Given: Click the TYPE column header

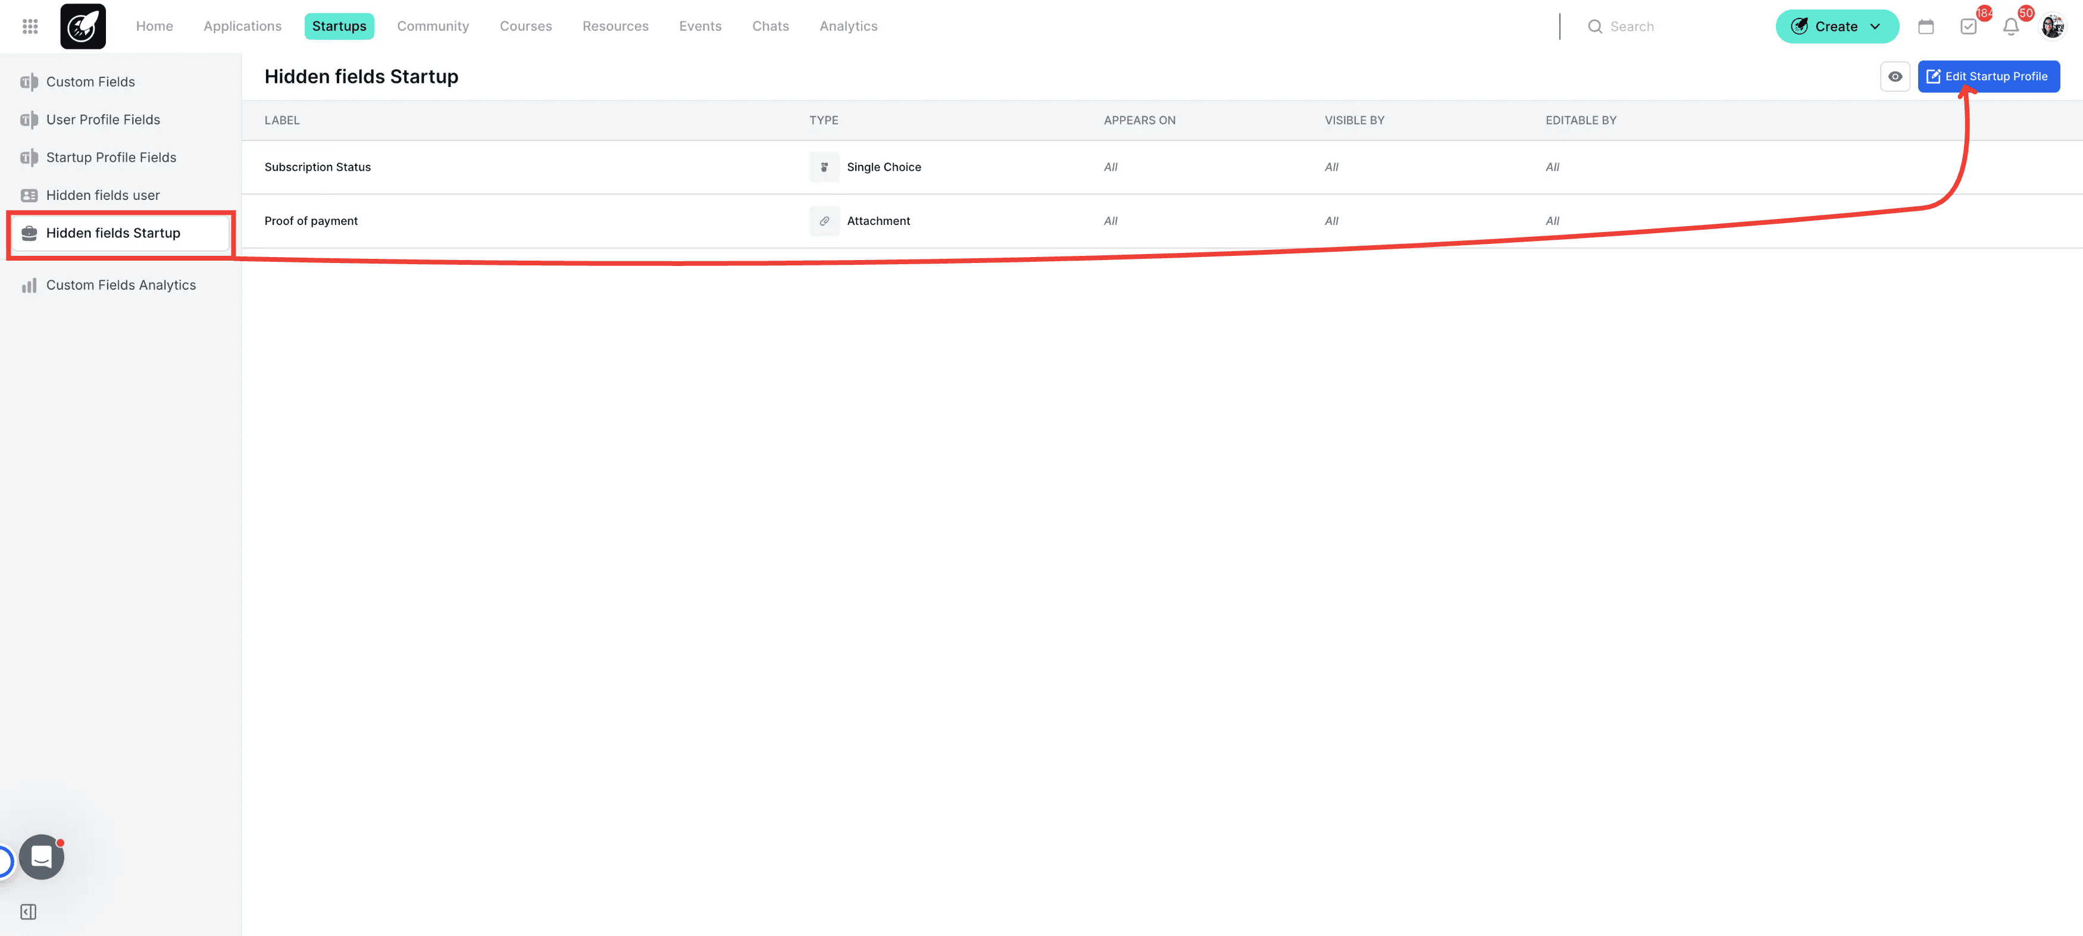Looking at the screenshot, I should (823, 120).
